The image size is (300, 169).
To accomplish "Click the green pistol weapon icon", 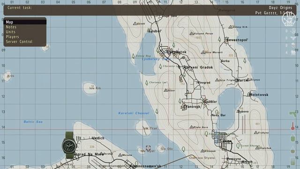I will click(x=292, y=114).
